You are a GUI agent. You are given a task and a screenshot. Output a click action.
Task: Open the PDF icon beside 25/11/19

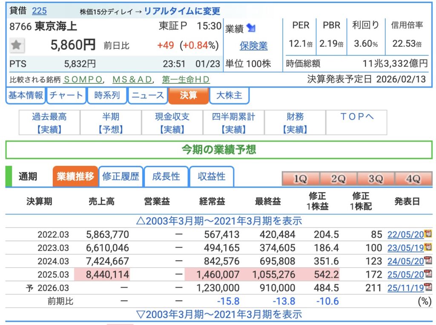click(427, 288)
